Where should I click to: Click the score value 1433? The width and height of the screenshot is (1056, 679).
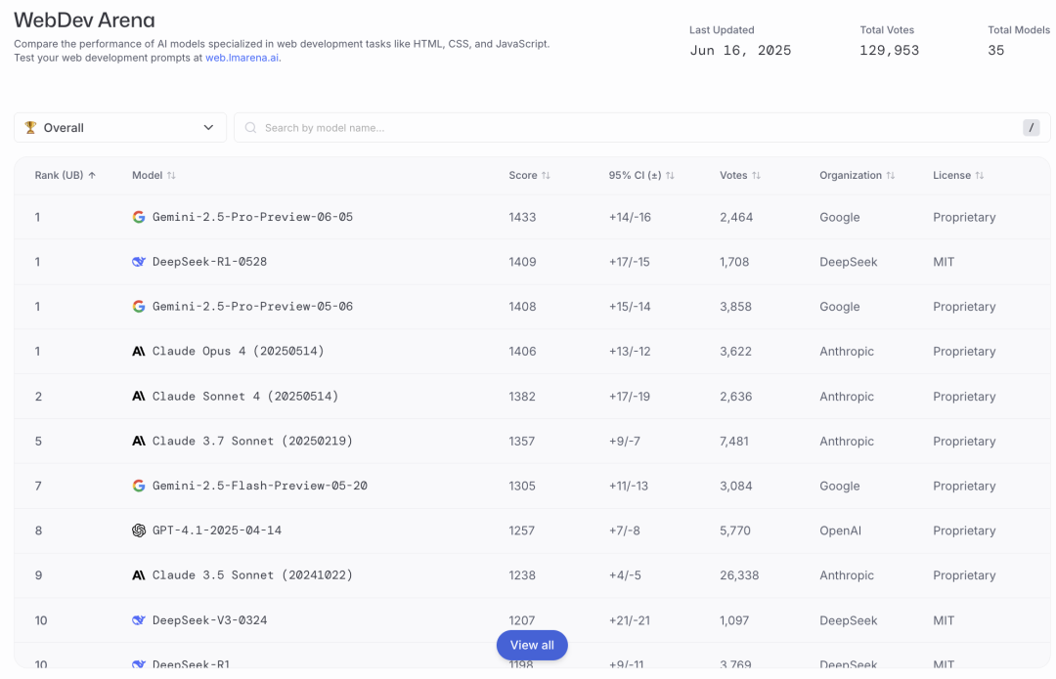click(x=522, y=217)
